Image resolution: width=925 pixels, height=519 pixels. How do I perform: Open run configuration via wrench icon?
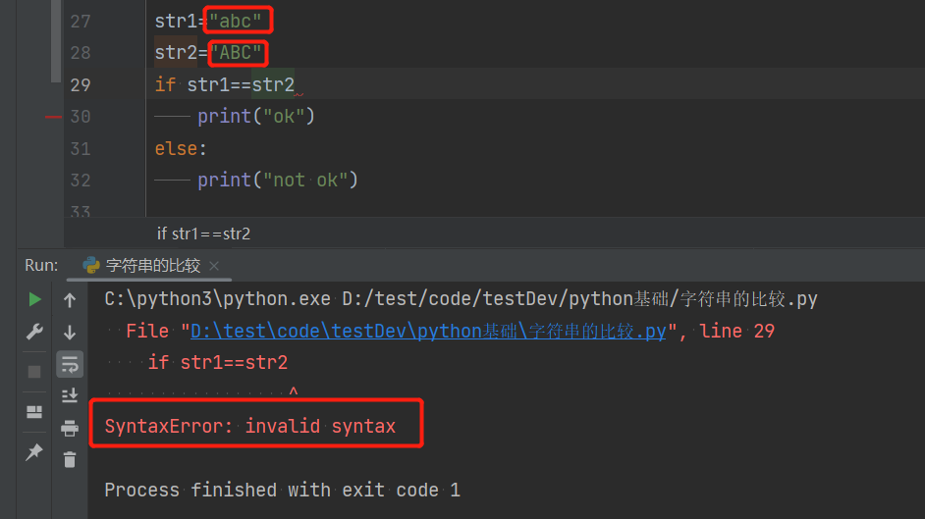[34, 332]
